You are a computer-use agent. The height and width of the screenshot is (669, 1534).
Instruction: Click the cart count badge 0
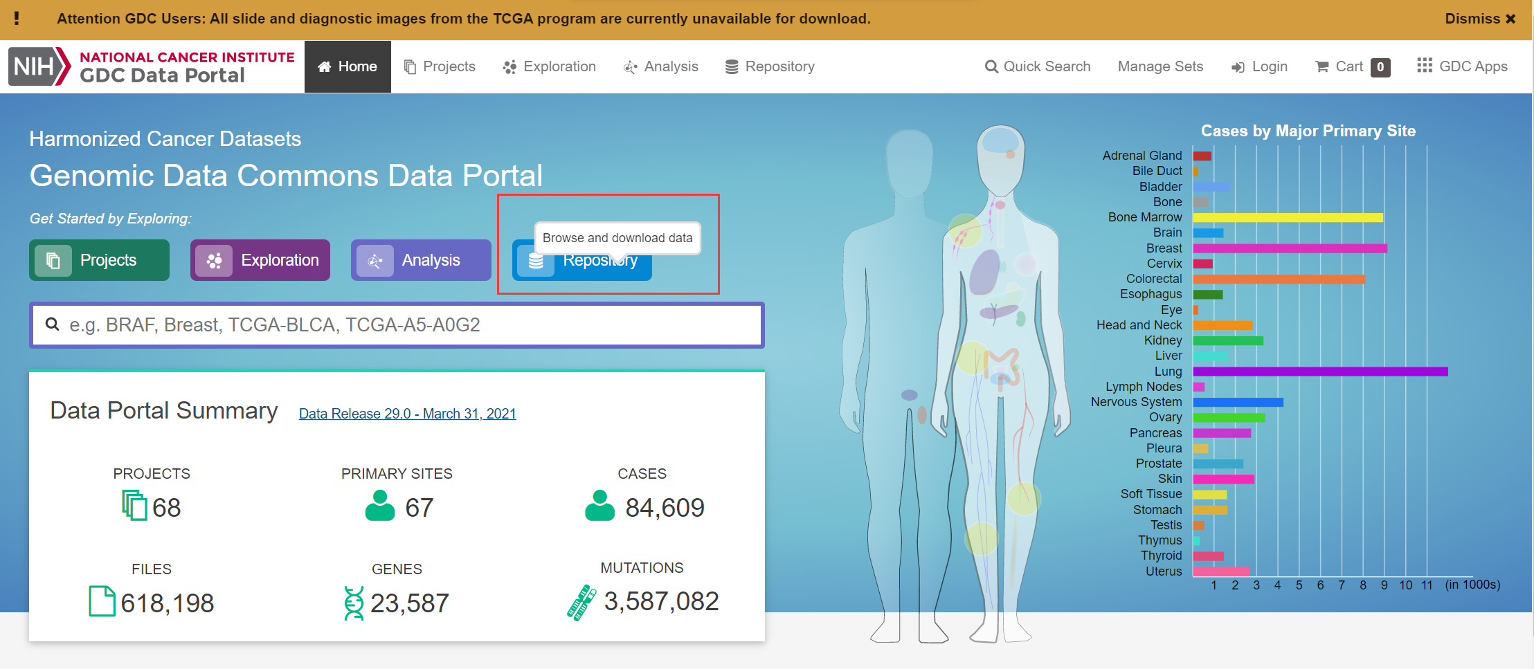pyautogui.click(x=1380, y=67)
